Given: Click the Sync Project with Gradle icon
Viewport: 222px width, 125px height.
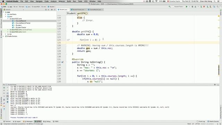Looking at the screenshot, I should pyautogui.click(x=207, y=7).
